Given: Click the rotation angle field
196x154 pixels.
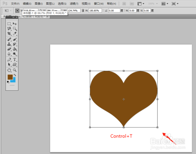Looking at the screenshot, I should pyautogui.click(x=114, y=11).
